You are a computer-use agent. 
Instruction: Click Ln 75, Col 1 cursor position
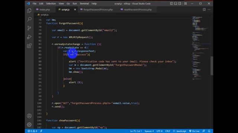pyautogui.click(x=136, y=131)
